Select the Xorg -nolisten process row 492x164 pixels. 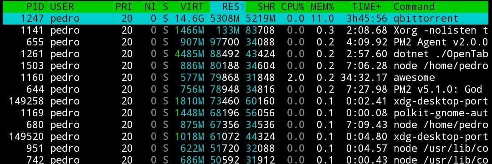click(246, 30)
